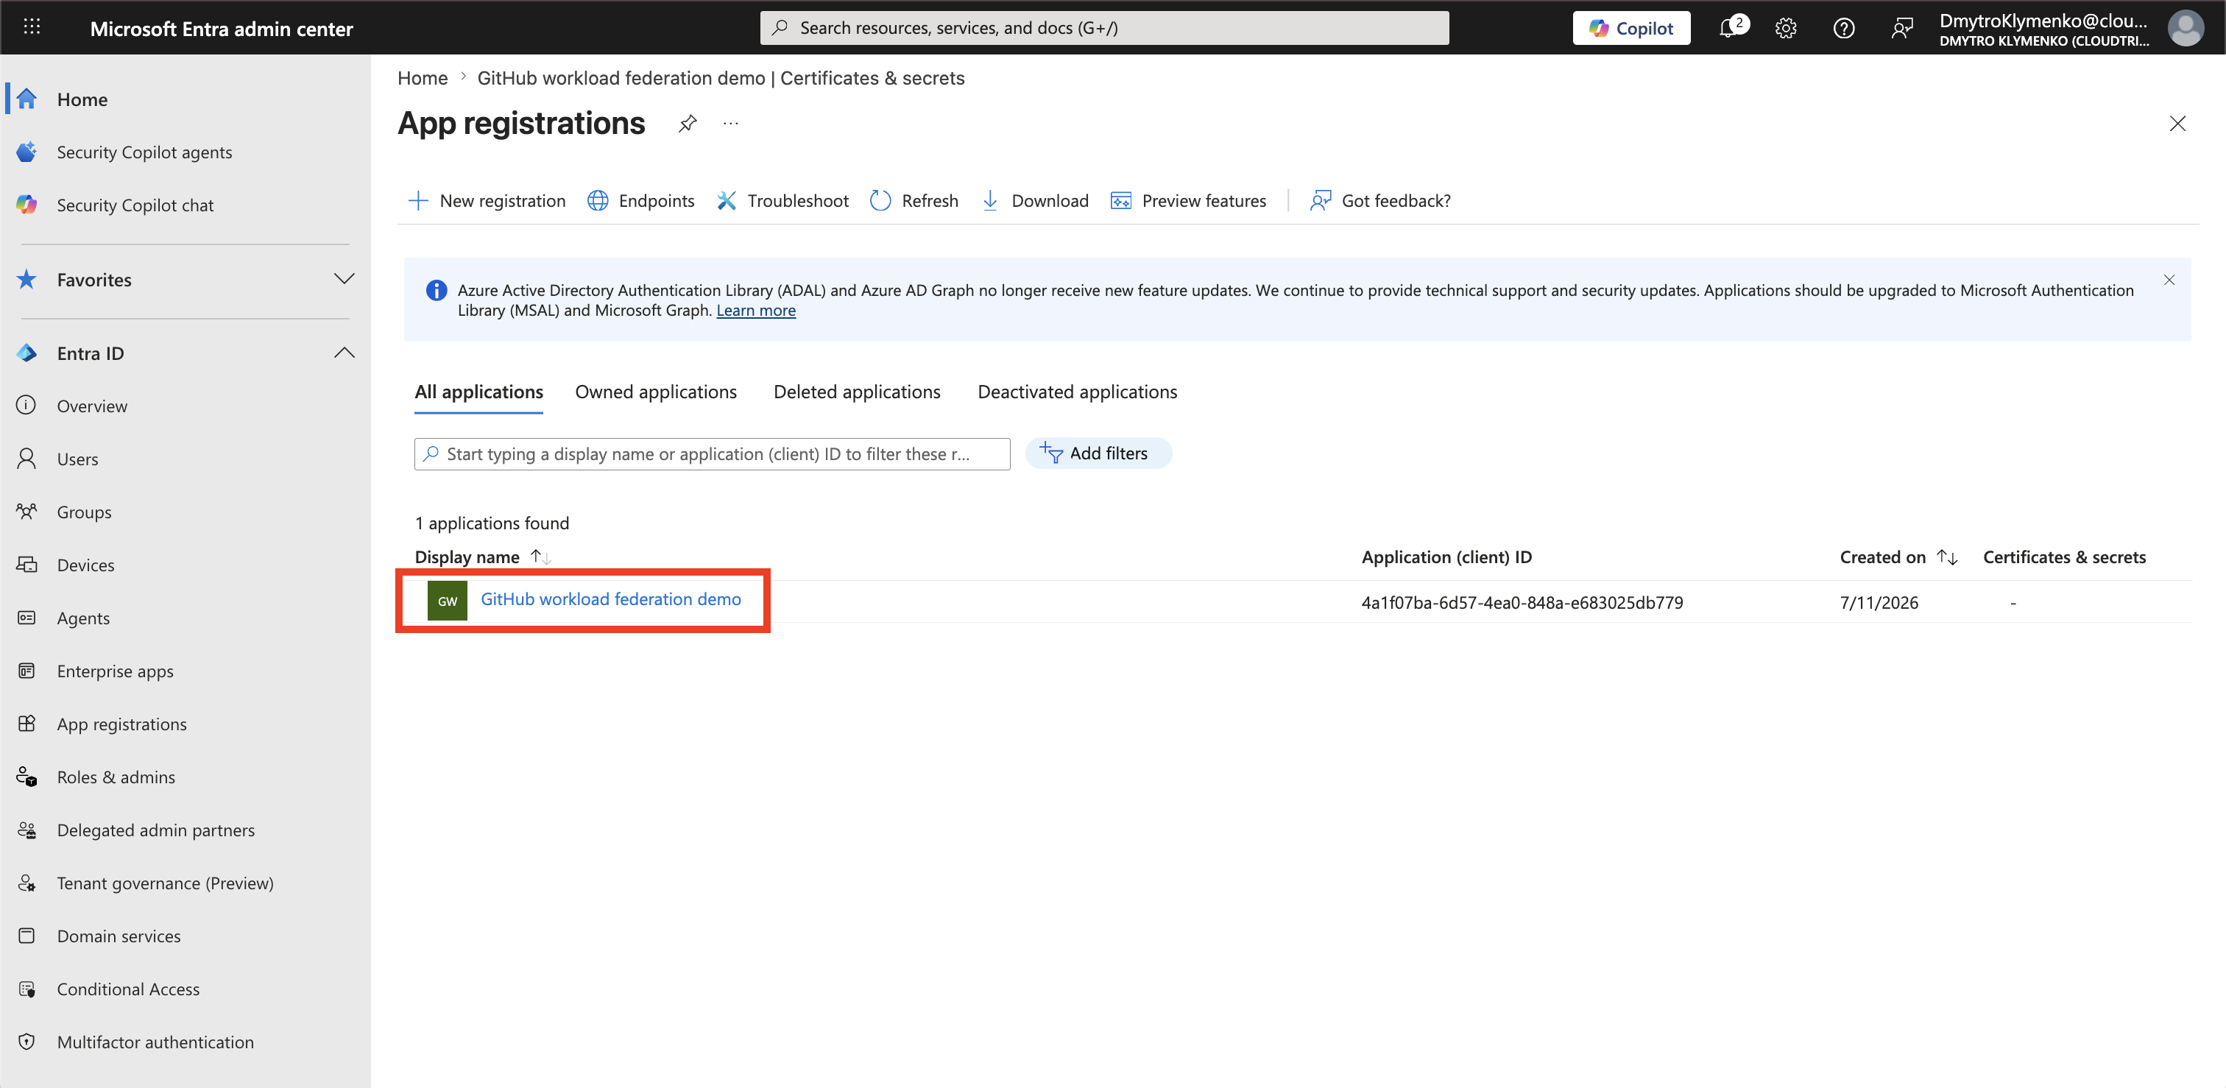Open the Copilot panel
2226x1088 pixels.
pyautogui.click(x=1630, y=28)
